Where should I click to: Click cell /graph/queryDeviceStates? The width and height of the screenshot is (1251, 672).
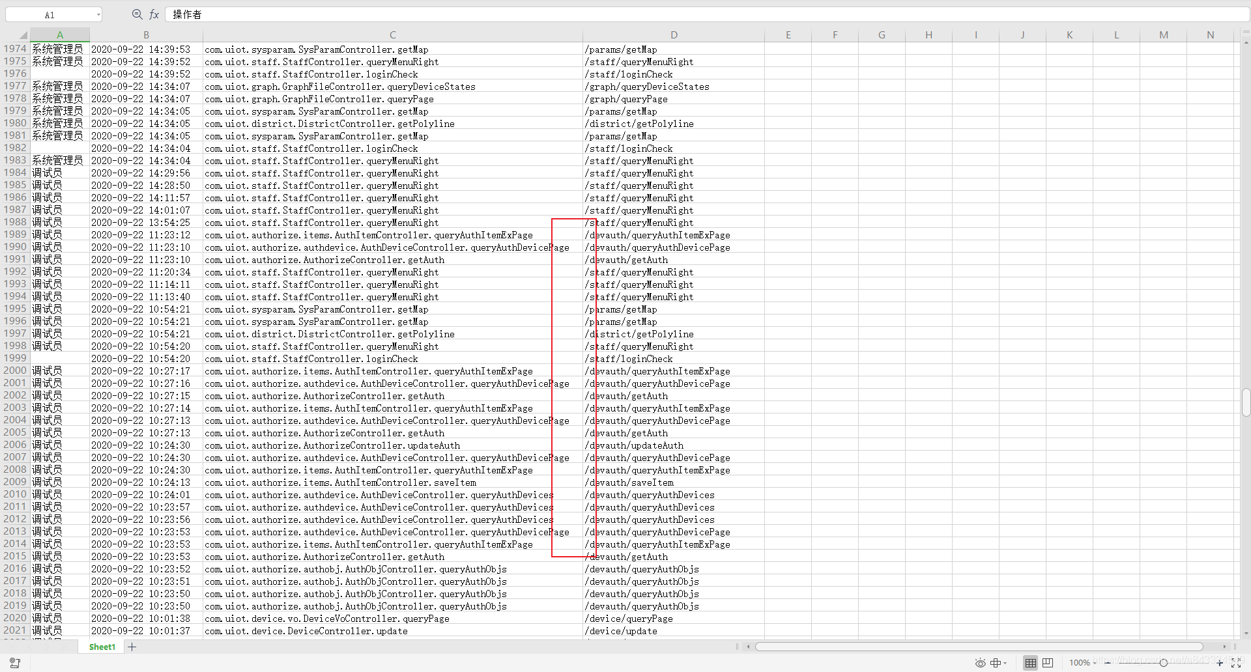tap(674, 86)
